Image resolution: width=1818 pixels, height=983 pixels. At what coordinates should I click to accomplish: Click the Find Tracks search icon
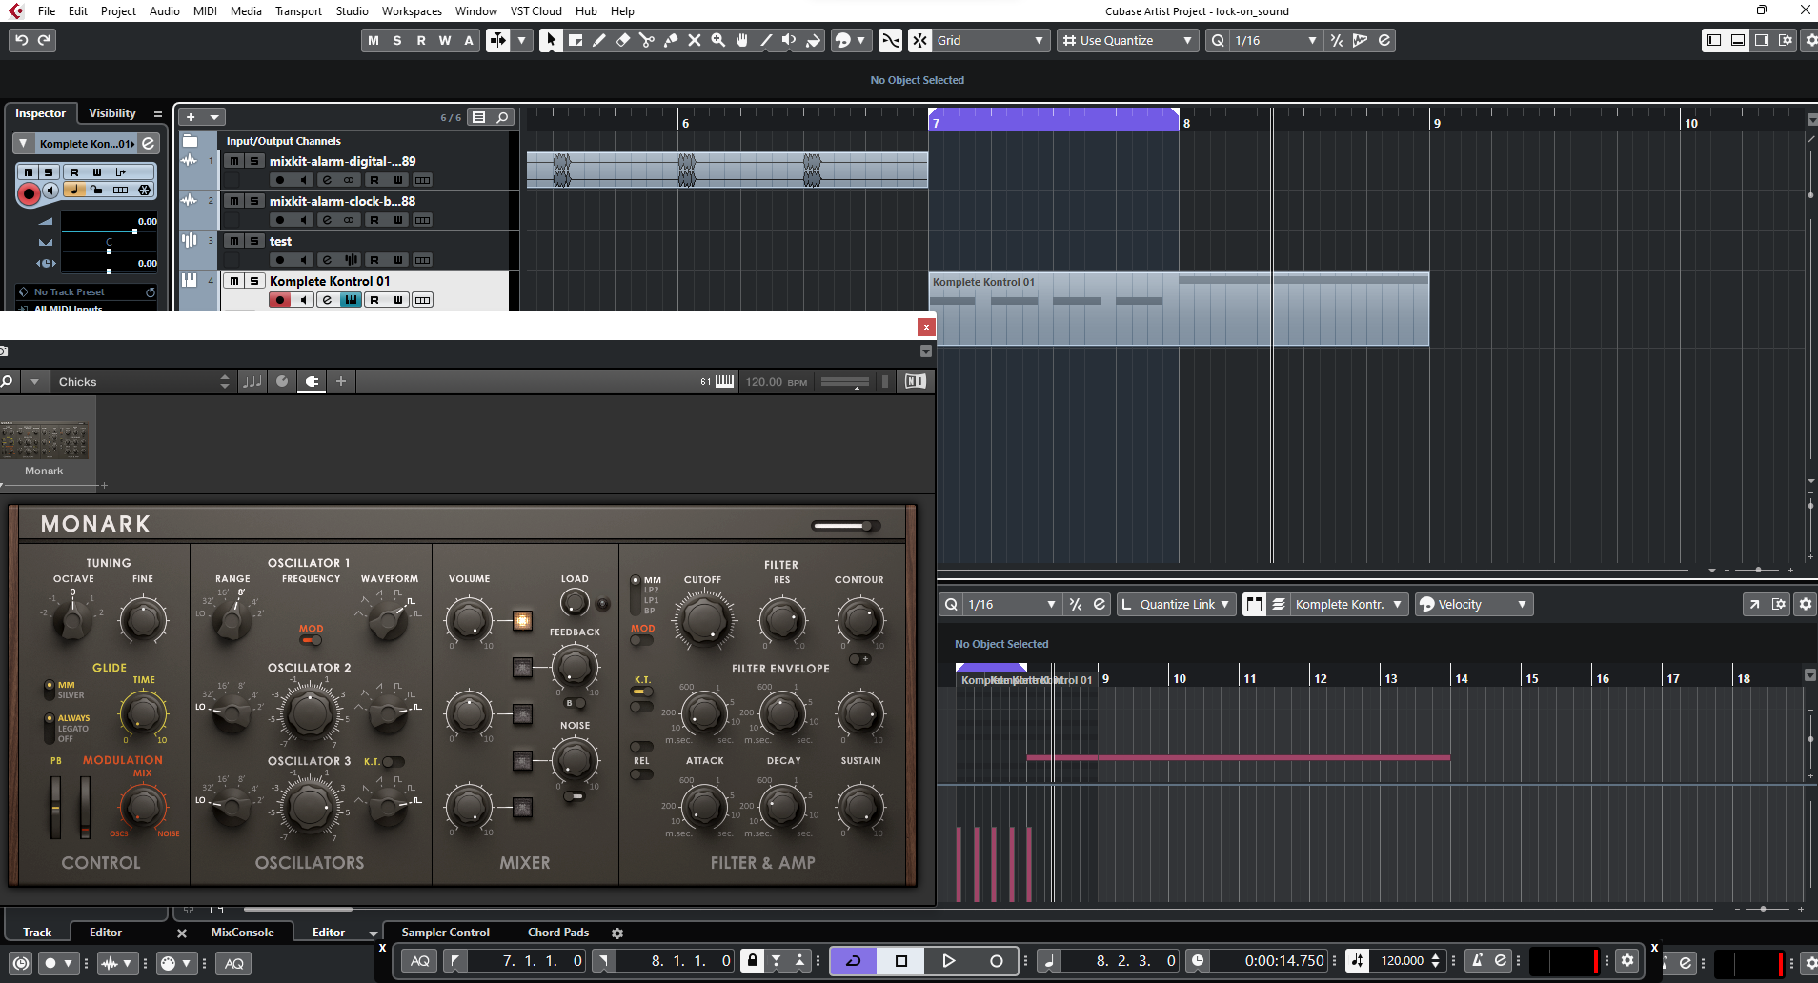pyautogui.click(x=502, y=117)
